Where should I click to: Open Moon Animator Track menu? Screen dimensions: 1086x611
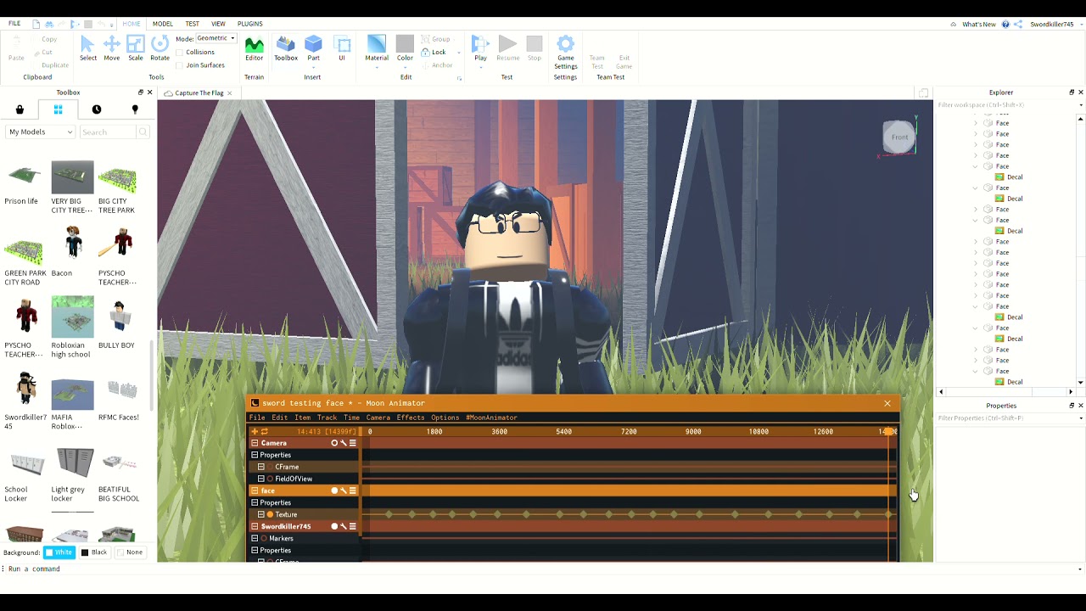[327, 418]
